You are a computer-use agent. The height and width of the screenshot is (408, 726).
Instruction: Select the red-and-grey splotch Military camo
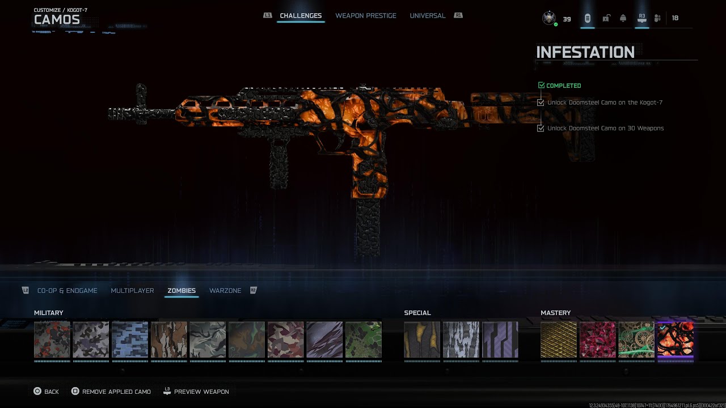pos(52,340)
